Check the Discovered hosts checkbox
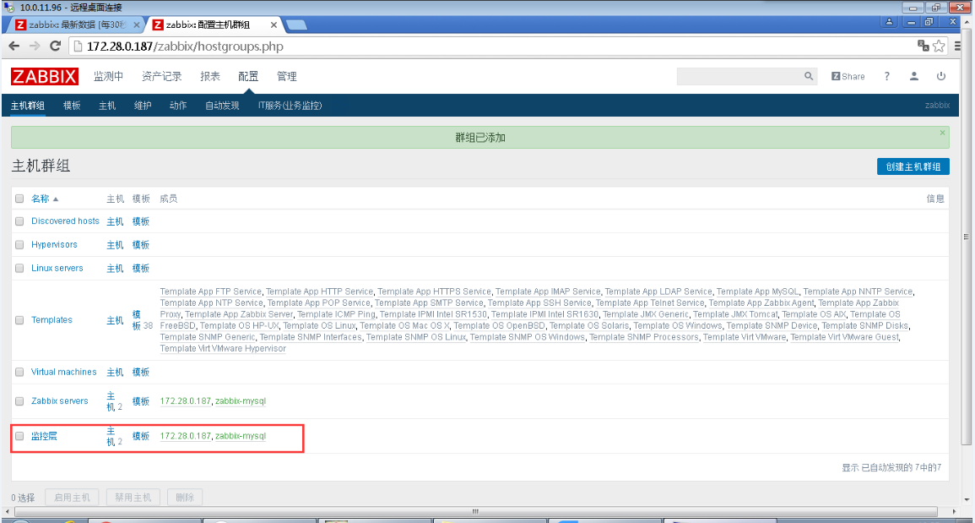This screenshot has width=975, height=523. (19, 221)
